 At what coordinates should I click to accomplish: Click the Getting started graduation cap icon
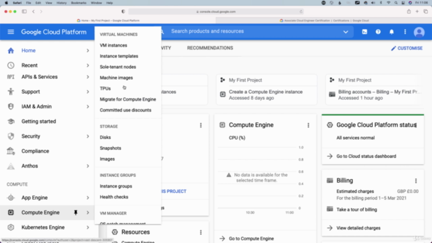(x=11, y=122)
